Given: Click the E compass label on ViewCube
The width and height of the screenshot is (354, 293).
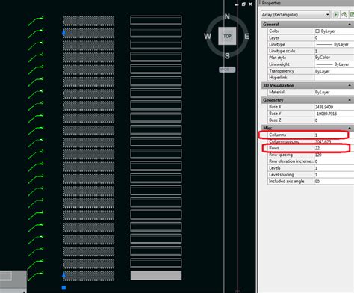Looking at the screenshot, I should (x=246, y=37).
